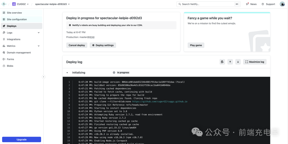Click the Blobs sidebar icon
This screenshot has width=288, height=144.
4,66
